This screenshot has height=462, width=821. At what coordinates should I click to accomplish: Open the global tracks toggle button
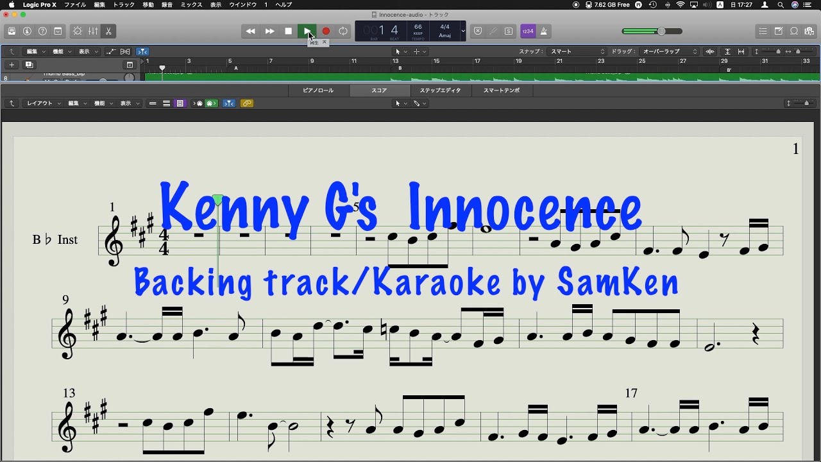point(130,65)
